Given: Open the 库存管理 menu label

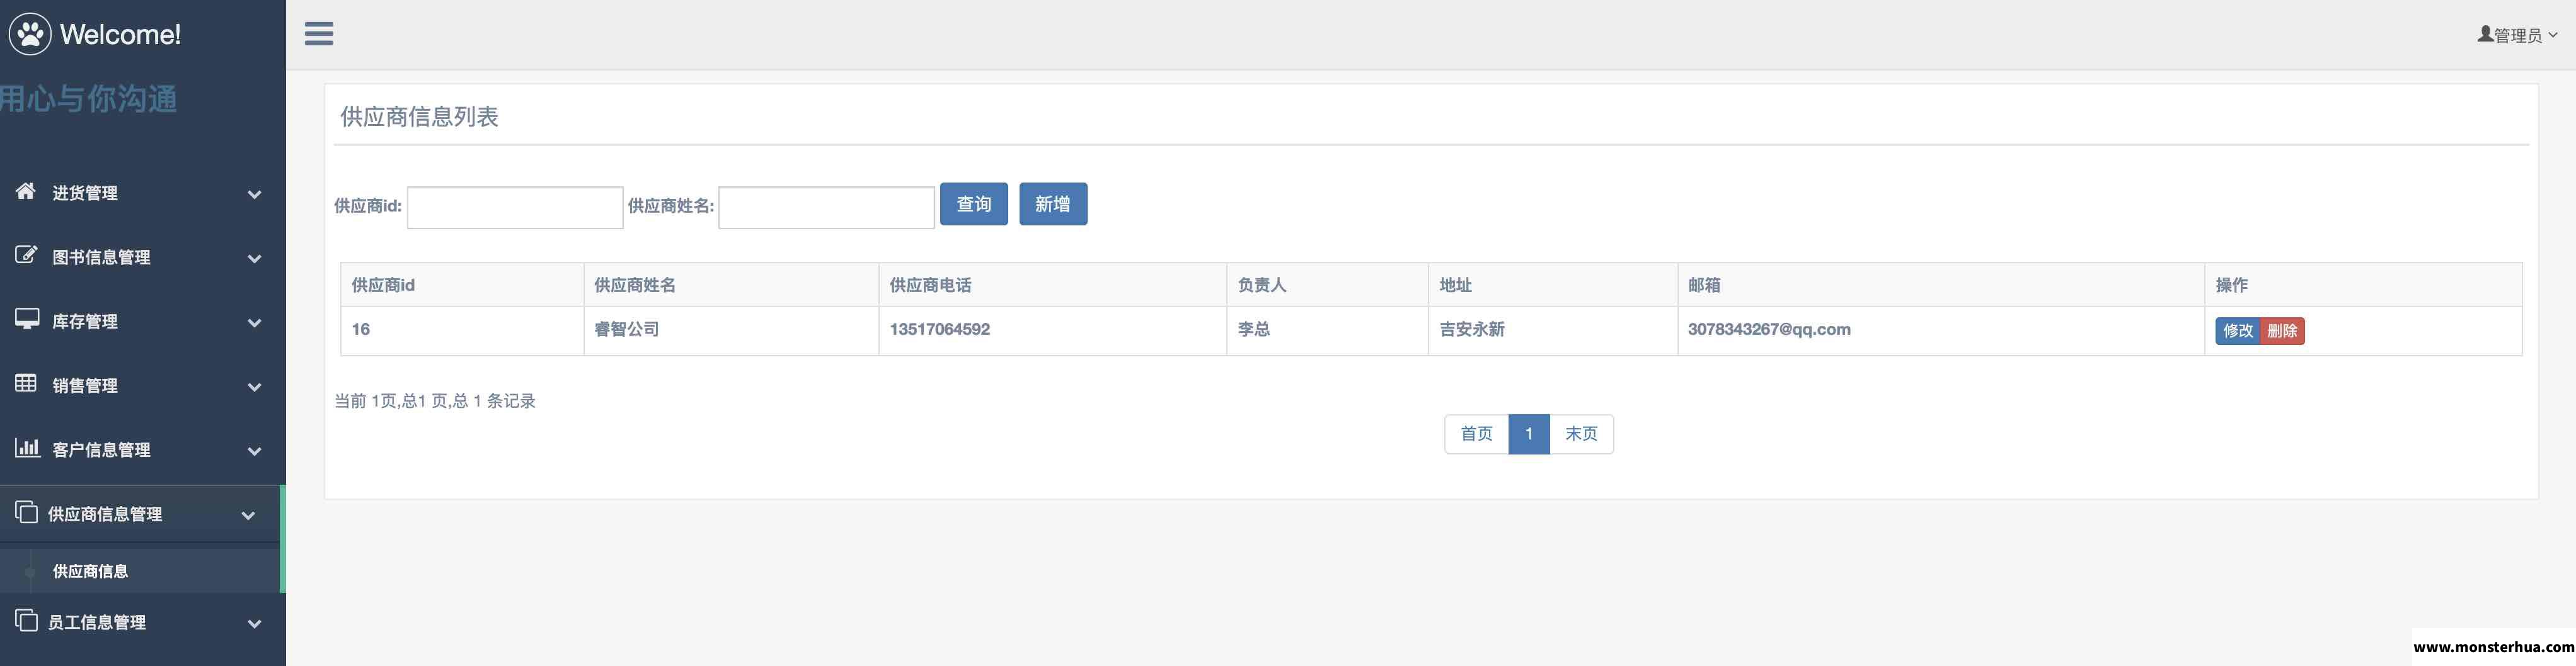Looking at the screenshot, I should pyautogui.click(x=85, y=320).
